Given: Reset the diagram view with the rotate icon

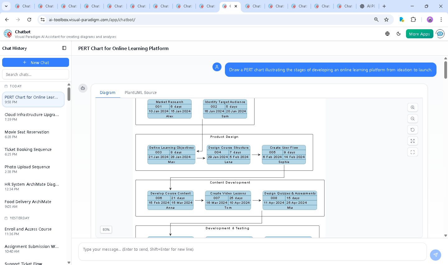Looking at the screenshot, I should coord(413,130).
